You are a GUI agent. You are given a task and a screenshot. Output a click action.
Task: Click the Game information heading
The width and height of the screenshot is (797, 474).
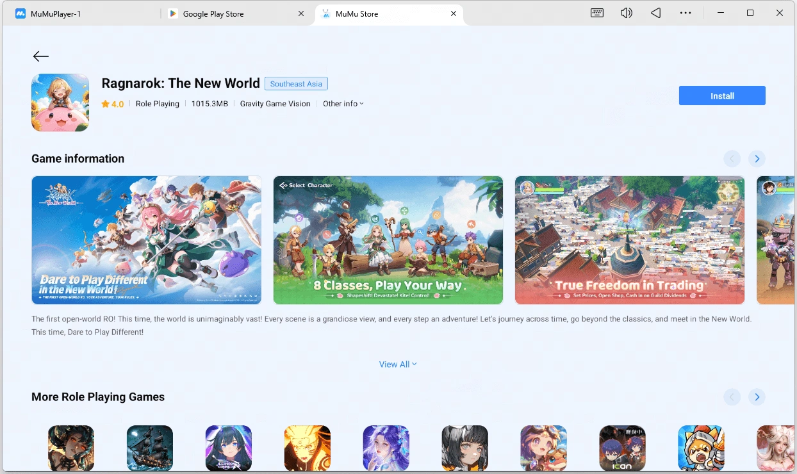(78, 159)
